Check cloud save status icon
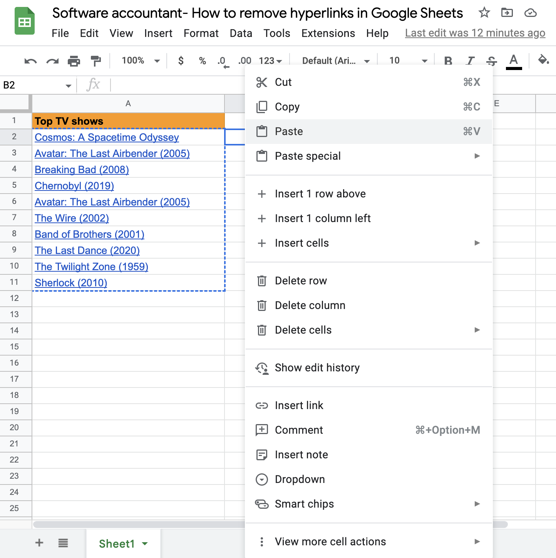556x558 pixels. click(x=531, y=13)
